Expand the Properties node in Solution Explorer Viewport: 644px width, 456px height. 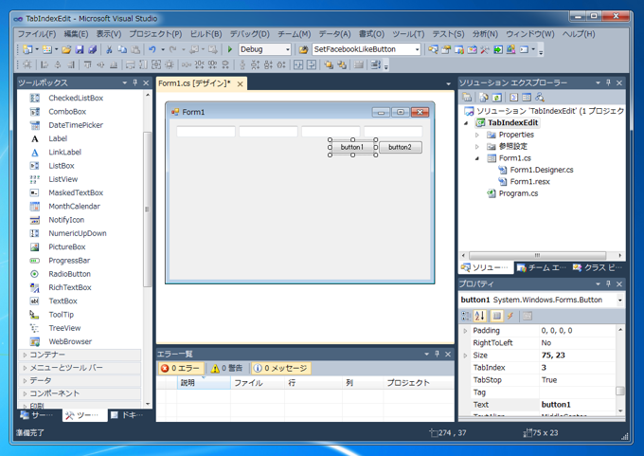[x=477, y=135]
